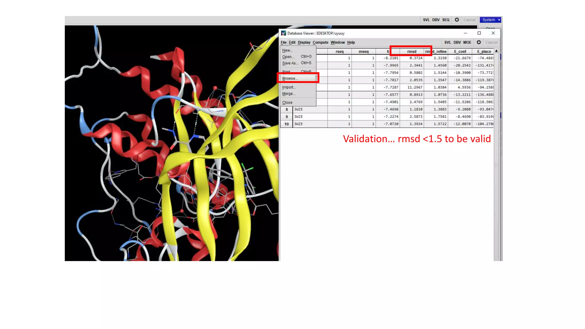Select the E_conf column header
Image resolution: width=585 pixels, height=329 pixels.
[460, 51]
